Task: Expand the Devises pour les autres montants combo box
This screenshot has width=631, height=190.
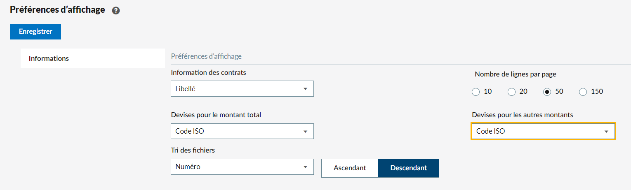Action: [x=543, y=131]
